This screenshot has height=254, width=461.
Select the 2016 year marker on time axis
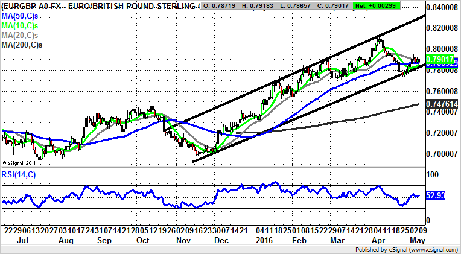tap(263, 240)
